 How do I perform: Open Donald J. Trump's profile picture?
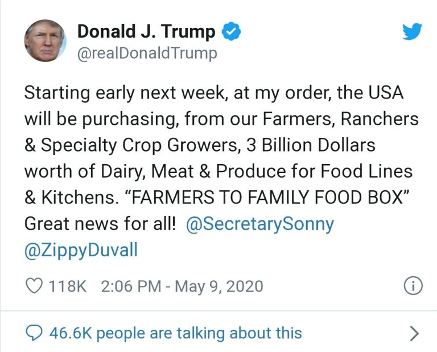click(46, 41)
